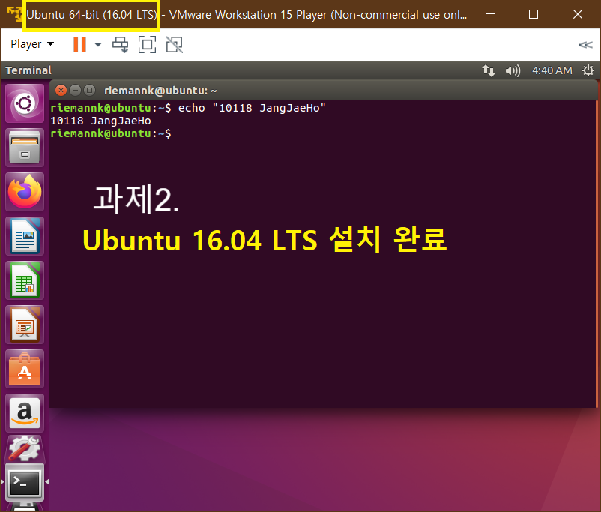Launch LibreOffice Writer
601x512 pixels.
click(x=25, y=236)
